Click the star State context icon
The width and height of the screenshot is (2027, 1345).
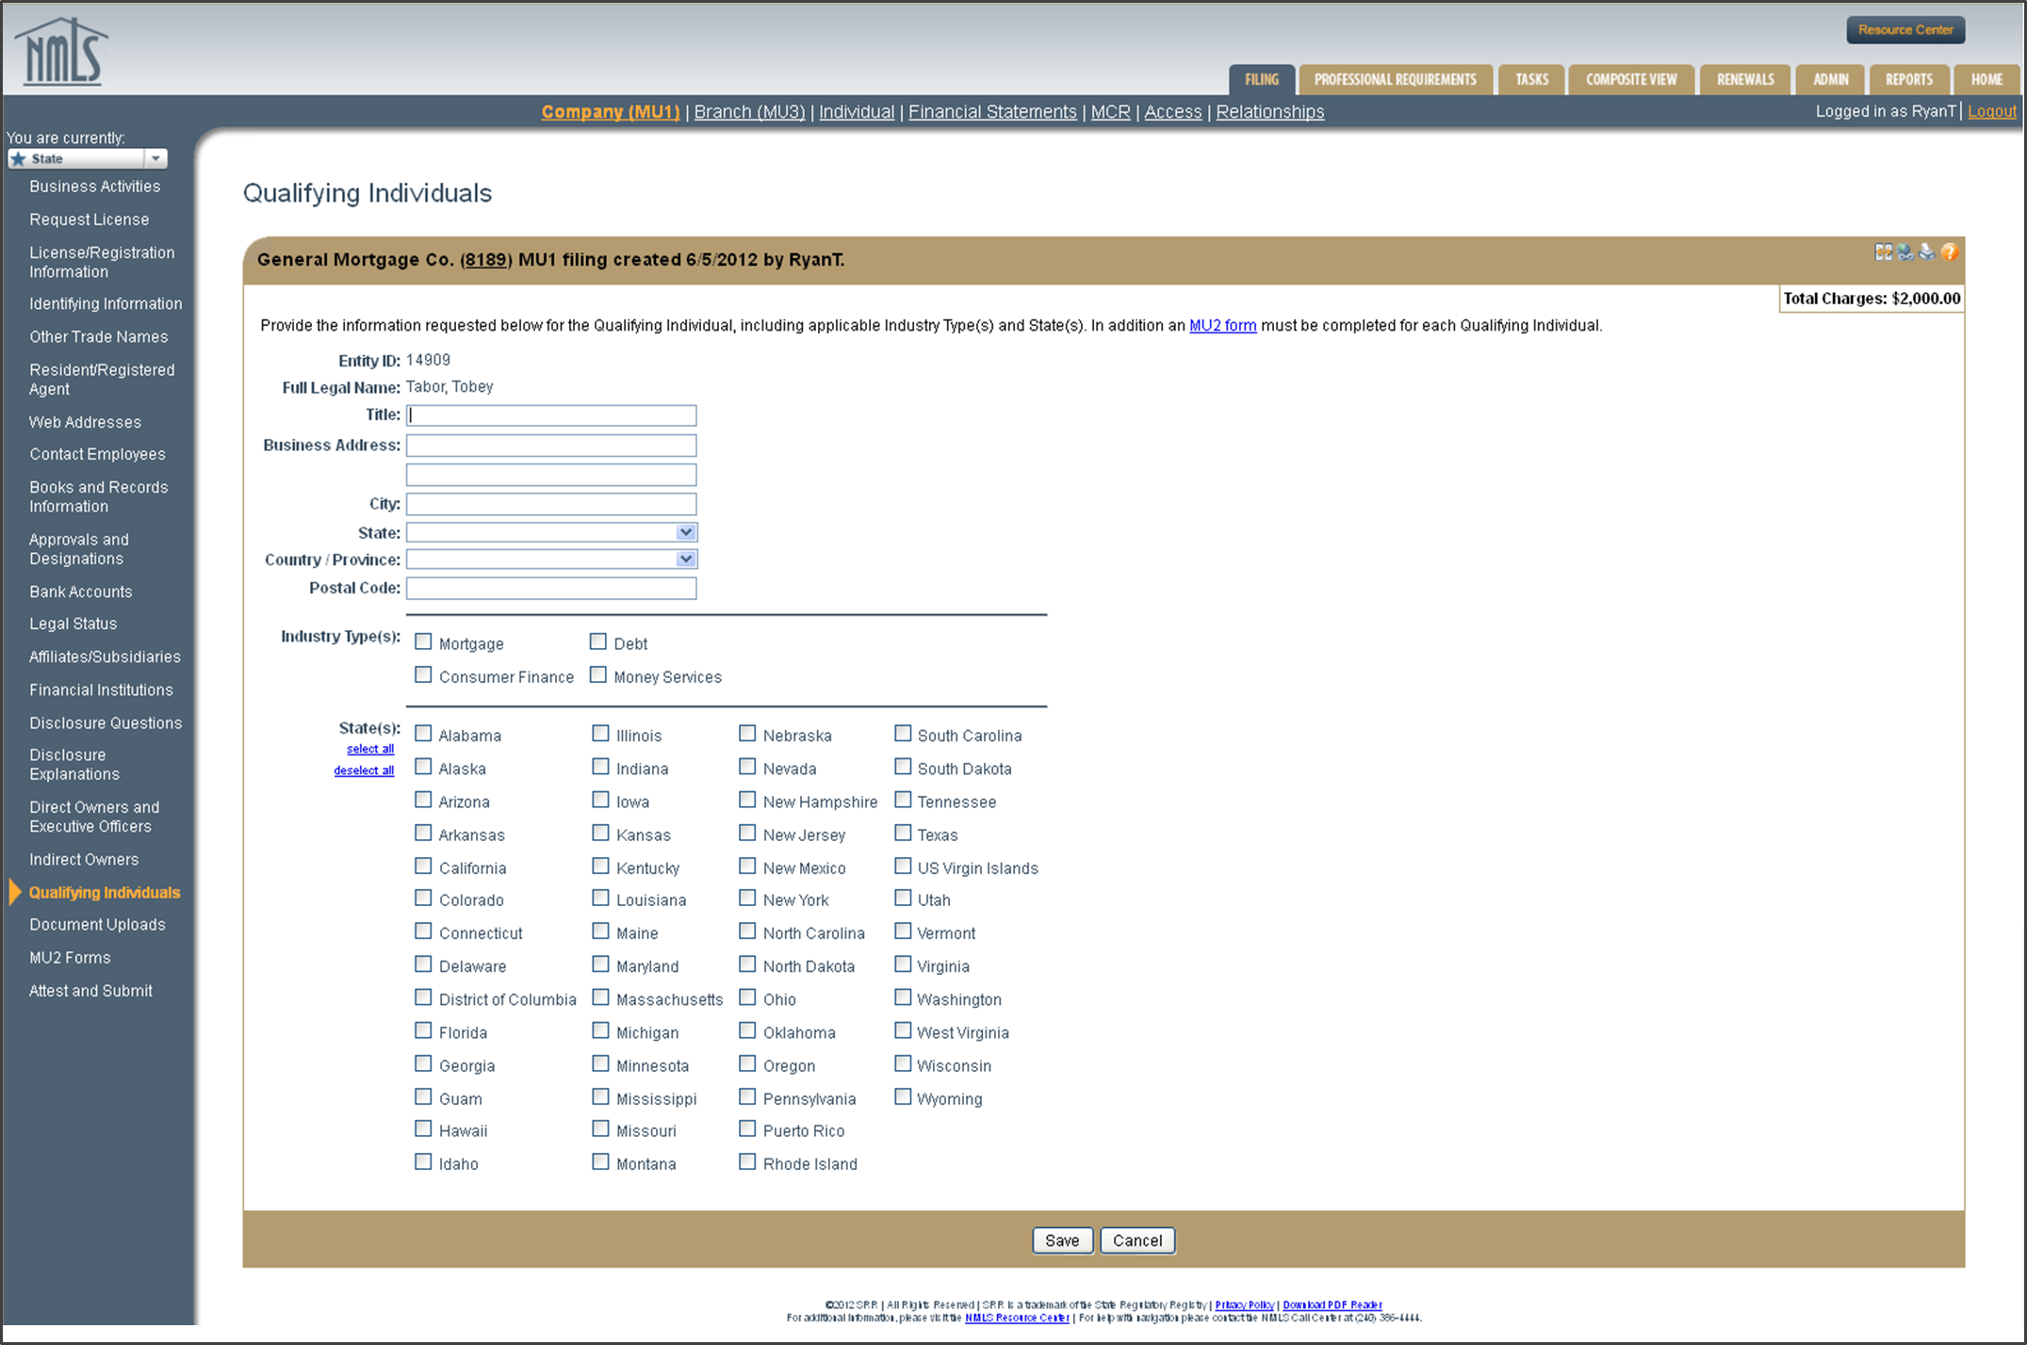coord(19,158)
